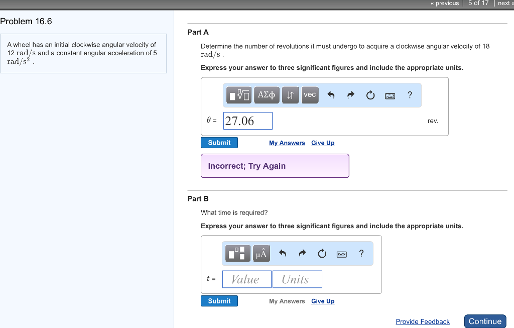Insert a vector using the vec icon
514x328 pixels.
pyautogui.click(x=310, y=95)
